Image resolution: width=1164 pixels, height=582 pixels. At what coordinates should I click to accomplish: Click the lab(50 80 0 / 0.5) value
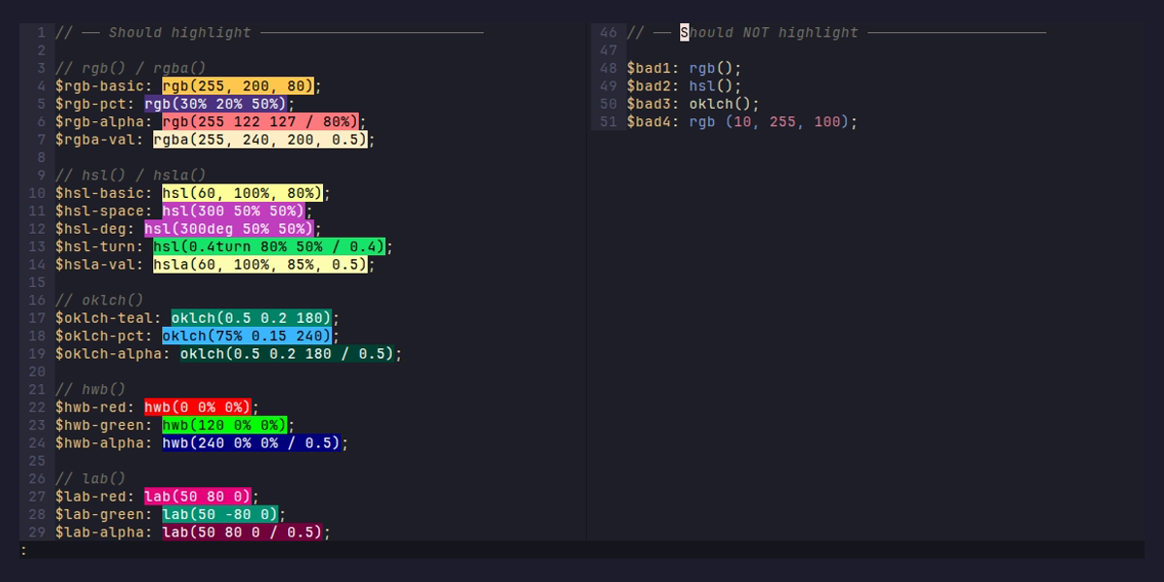pos(242,533)
